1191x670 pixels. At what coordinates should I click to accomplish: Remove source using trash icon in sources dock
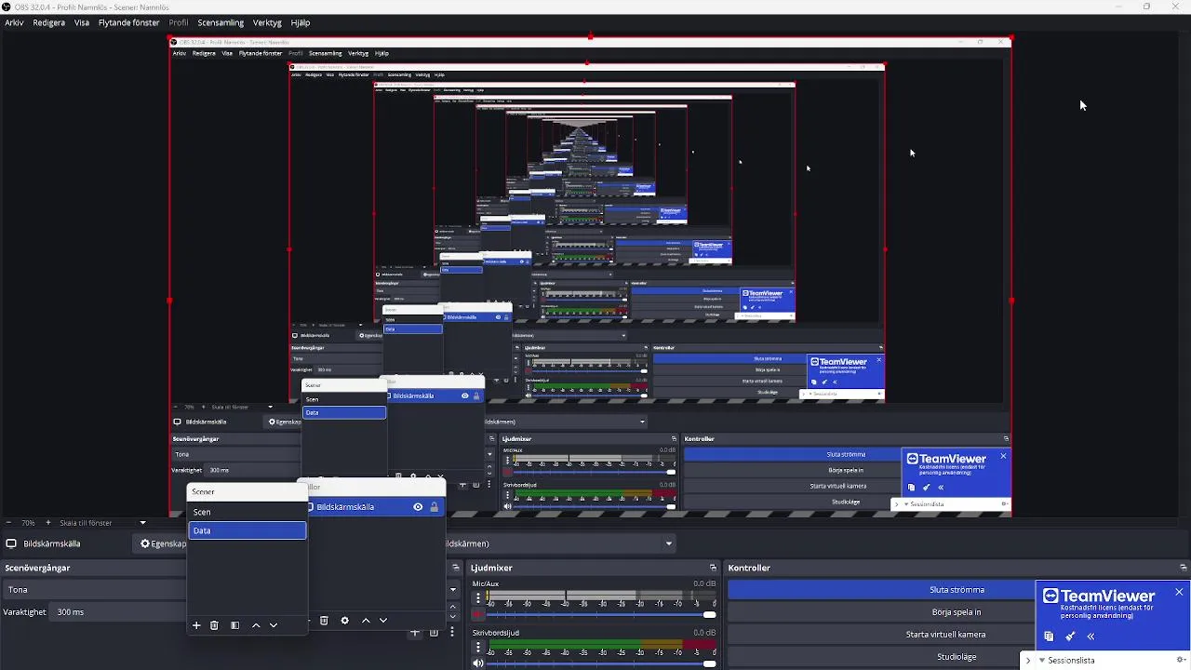324,621
